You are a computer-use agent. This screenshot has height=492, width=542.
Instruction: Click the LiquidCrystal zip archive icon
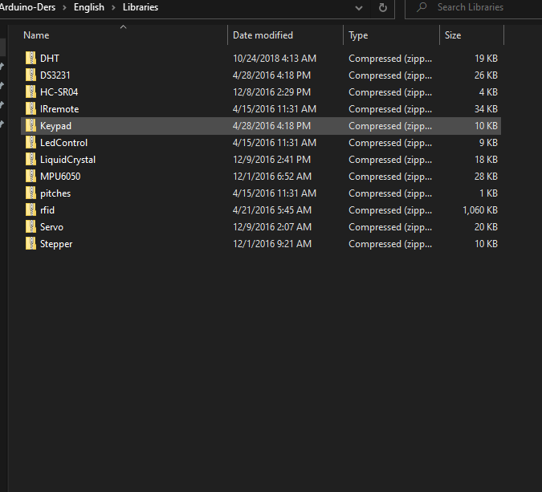31,159
